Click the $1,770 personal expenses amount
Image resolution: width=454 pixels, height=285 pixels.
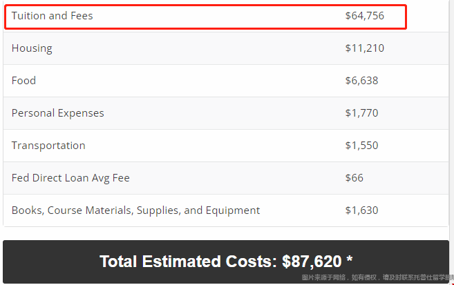(x=361, y=113)
